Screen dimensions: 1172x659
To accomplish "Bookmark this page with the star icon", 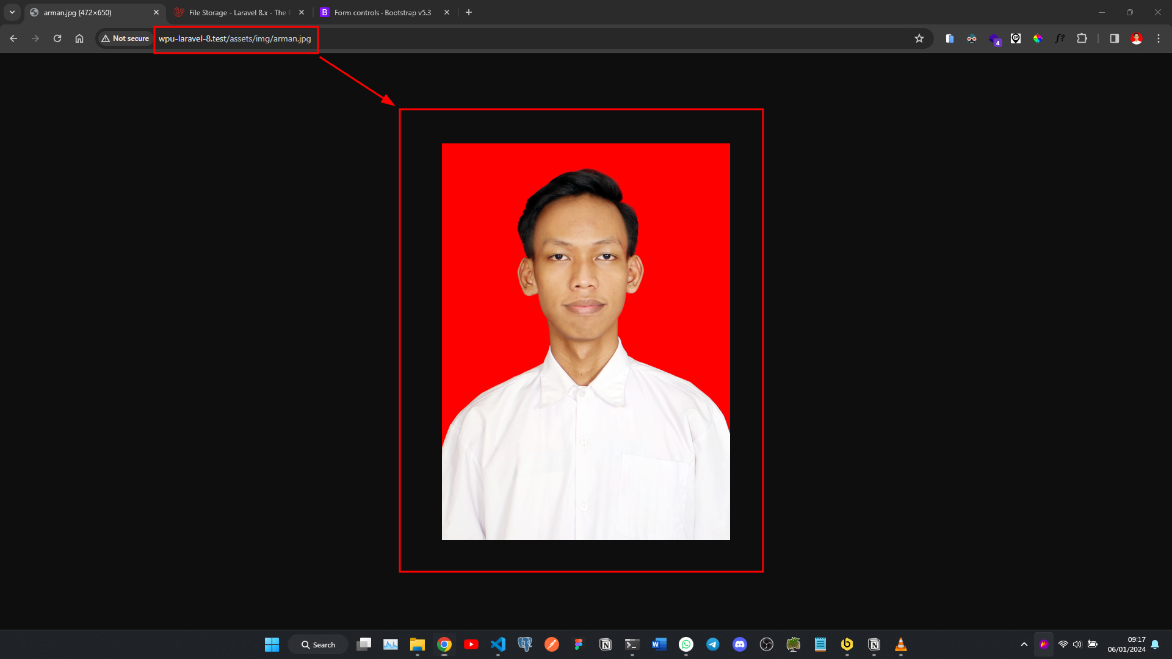I will coord(919,38).
